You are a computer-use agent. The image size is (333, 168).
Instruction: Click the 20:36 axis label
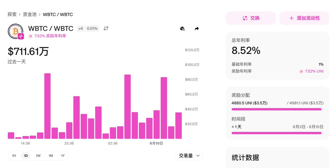click(x=69, y=143)
